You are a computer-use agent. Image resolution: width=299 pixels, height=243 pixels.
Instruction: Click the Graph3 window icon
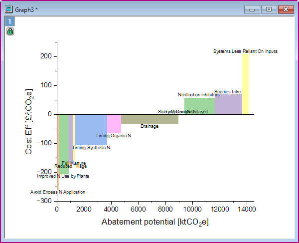coord(9,9)
